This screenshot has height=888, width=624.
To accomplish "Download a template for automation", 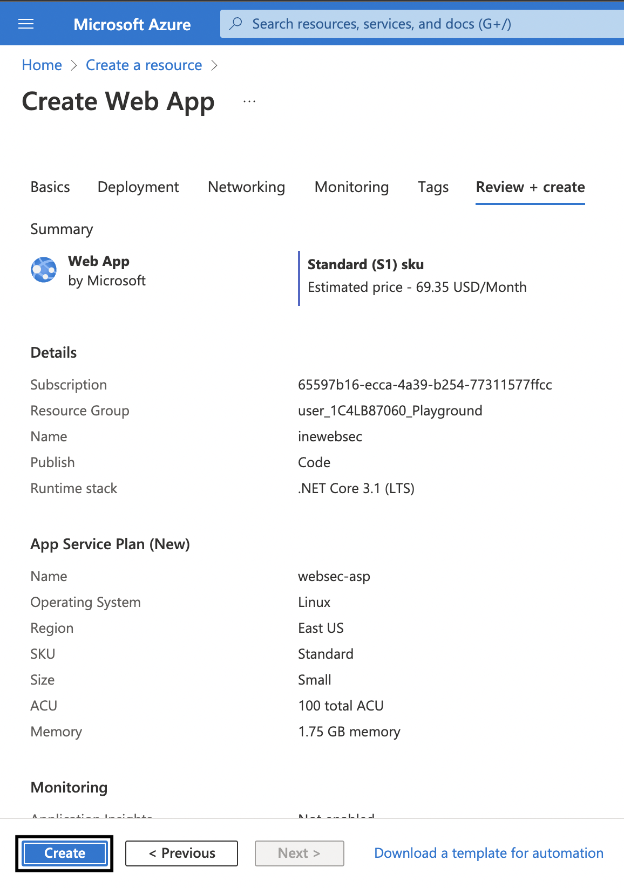I will (489, 853).
